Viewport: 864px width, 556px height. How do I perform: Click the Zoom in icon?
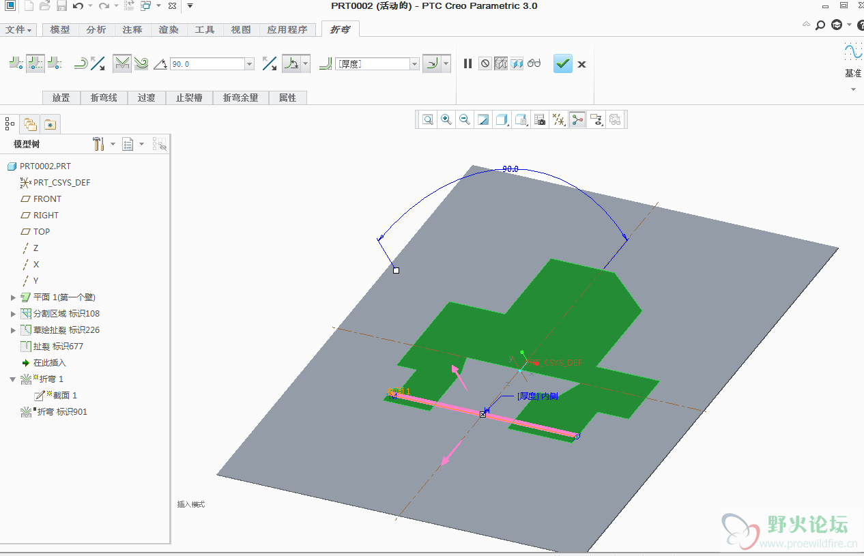(446, 119)
